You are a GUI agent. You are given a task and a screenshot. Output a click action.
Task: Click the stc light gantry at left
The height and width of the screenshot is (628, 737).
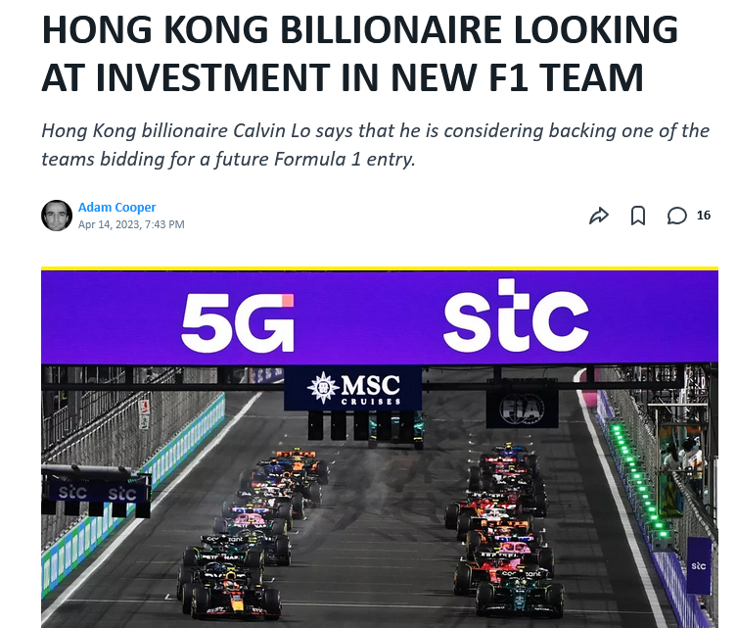[x=96, y=490]
